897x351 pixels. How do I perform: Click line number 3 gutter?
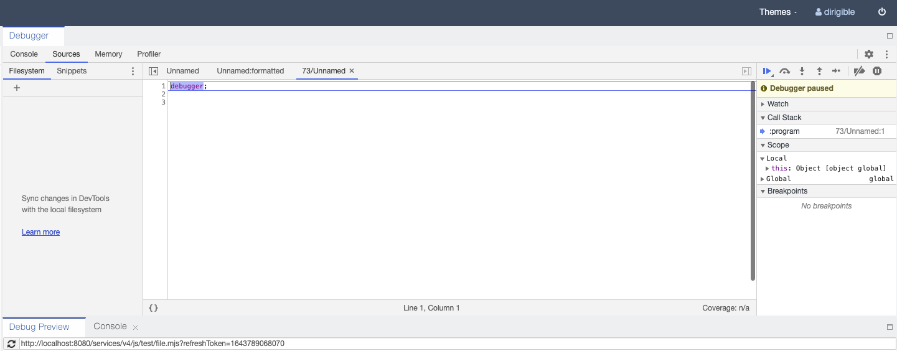point(164,102)
